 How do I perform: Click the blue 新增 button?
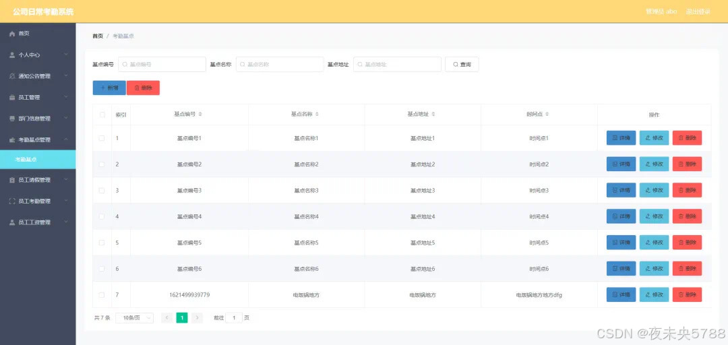pyautogui.click(x=109, y=88)
